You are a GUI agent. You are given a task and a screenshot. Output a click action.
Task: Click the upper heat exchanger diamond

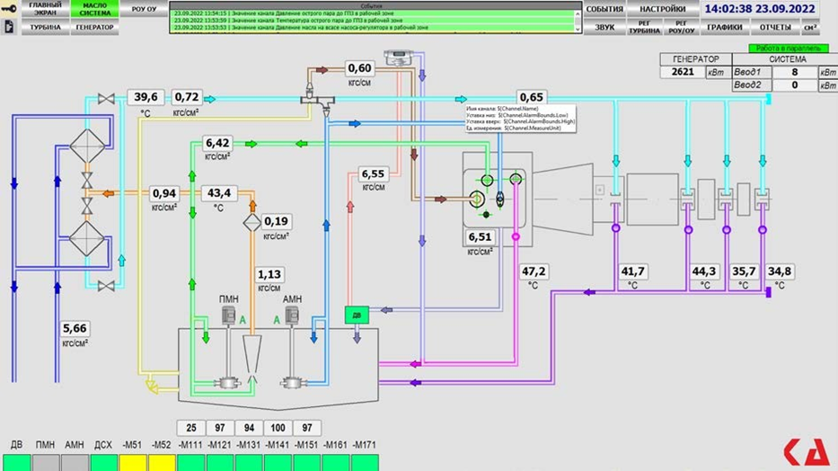[x=87, y=146]
